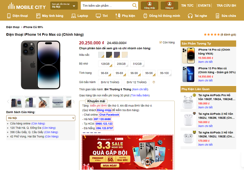This screenshot has height=170, width=244.
Task: Click the product search input field
Action: [106, 5]
